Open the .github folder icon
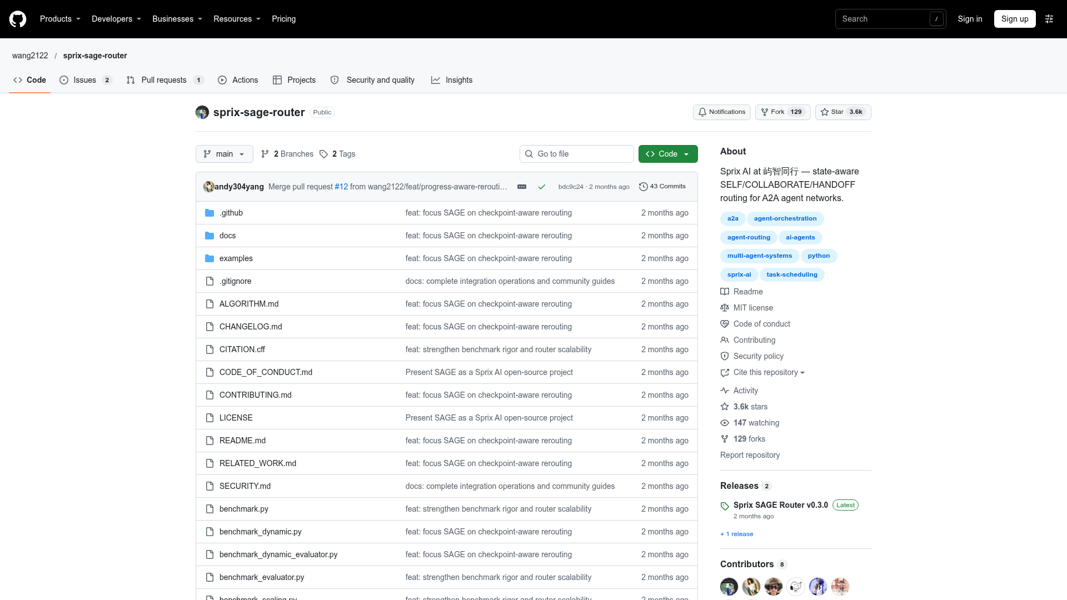The width and height of the screenshot is (1067, 600). [210, 213]
